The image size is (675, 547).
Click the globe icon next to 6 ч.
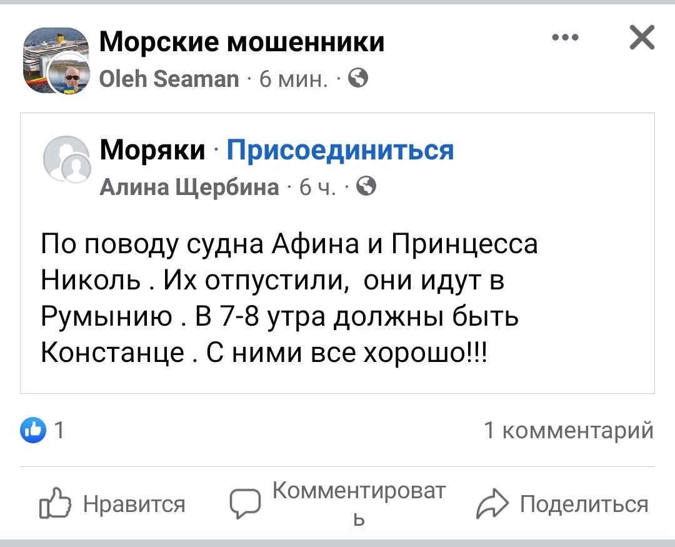click(x=367, y=186)
